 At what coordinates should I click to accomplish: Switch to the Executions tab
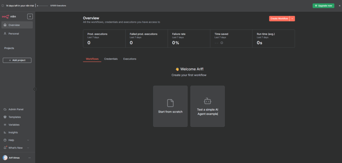130,59
